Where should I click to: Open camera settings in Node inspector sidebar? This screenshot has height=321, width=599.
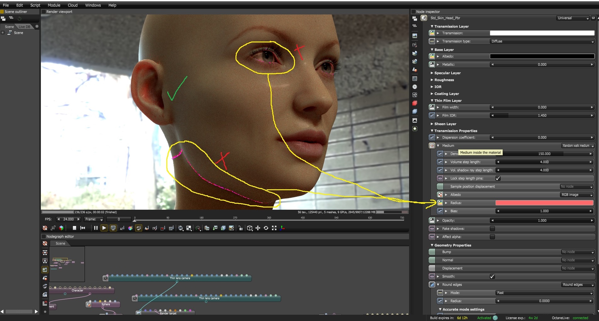(x=415, y=45)
